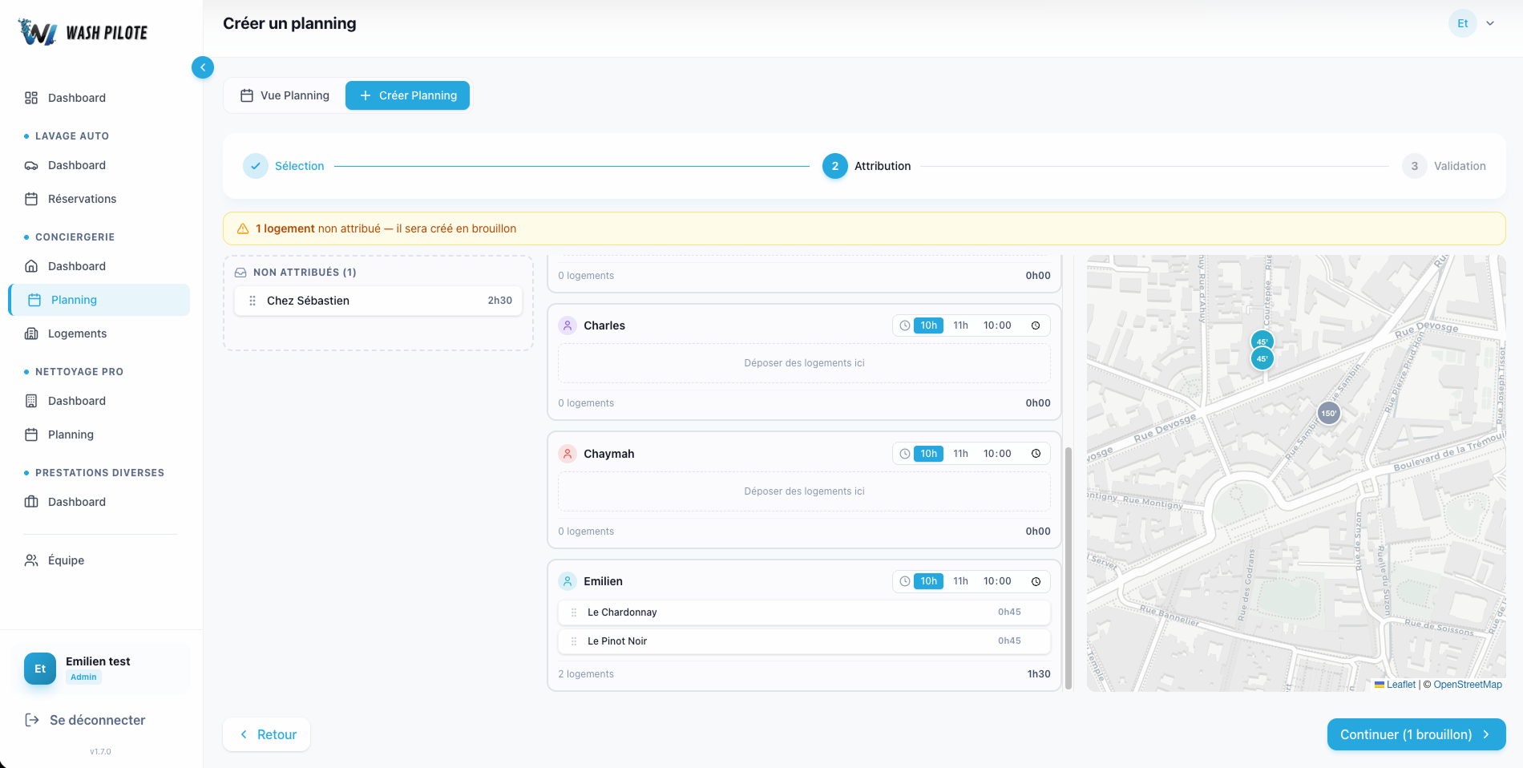The height and width of the screenshot is (768, 1523).
Task: Collapse the sidebar using the chevron button
Action: (203, 67)
